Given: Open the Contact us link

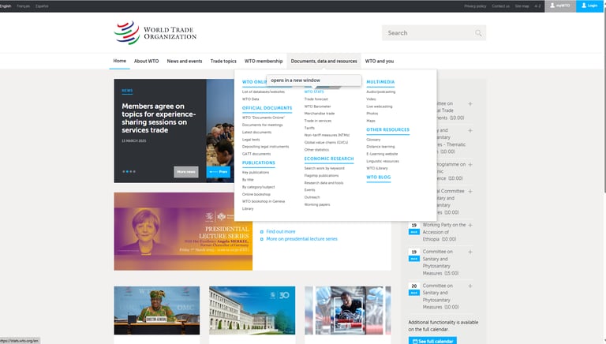Looking at the screenshot, I should [500, 6].
